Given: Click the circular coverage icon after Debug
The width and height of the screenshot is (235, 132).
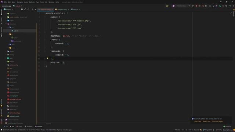Looking at the screenshot, I should 199,6.
